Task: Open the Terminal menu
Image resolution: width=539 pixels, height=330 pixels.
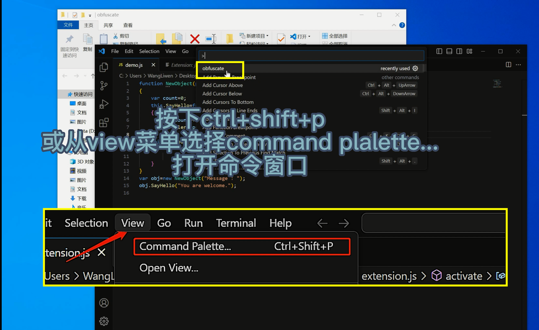Action: [236, 223]
